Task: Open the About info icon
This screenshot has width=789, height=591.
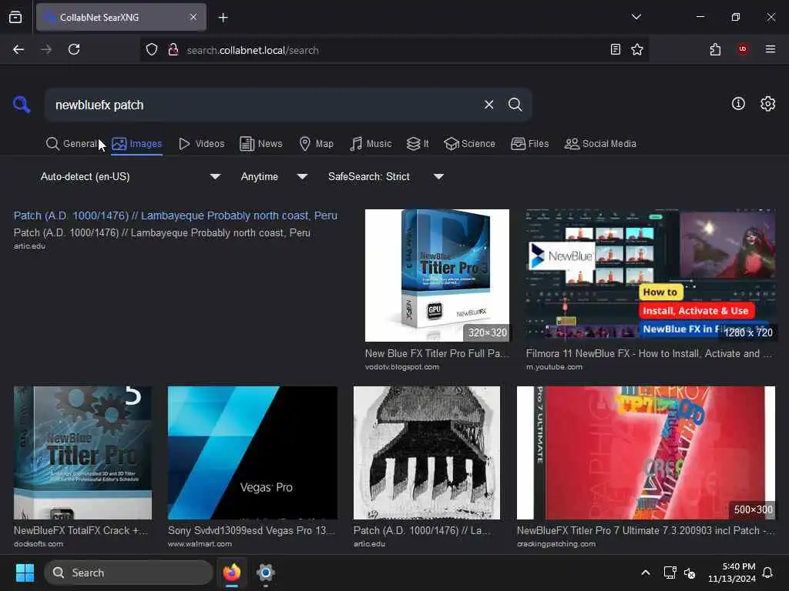Action: click(738, 104)
